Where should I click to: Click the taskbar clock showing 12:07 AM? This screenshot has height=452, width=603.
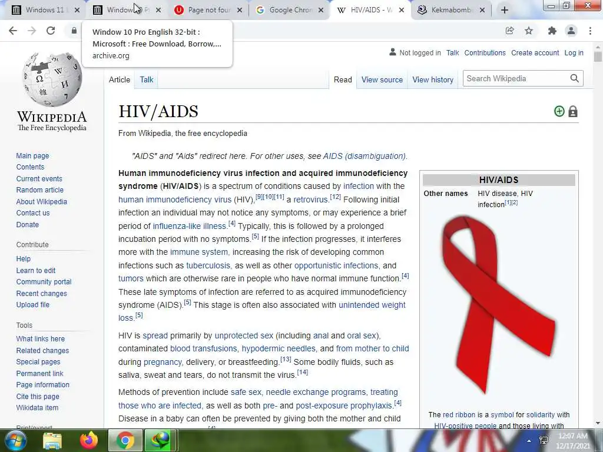pyautogui.click(x=573, y=441)
